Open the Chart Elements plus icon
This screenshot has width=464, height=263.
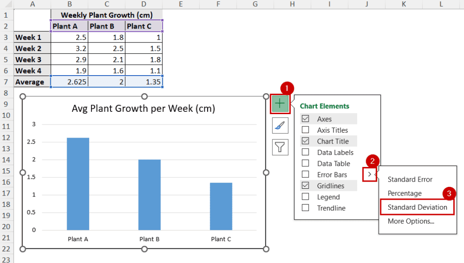[280, 104]
